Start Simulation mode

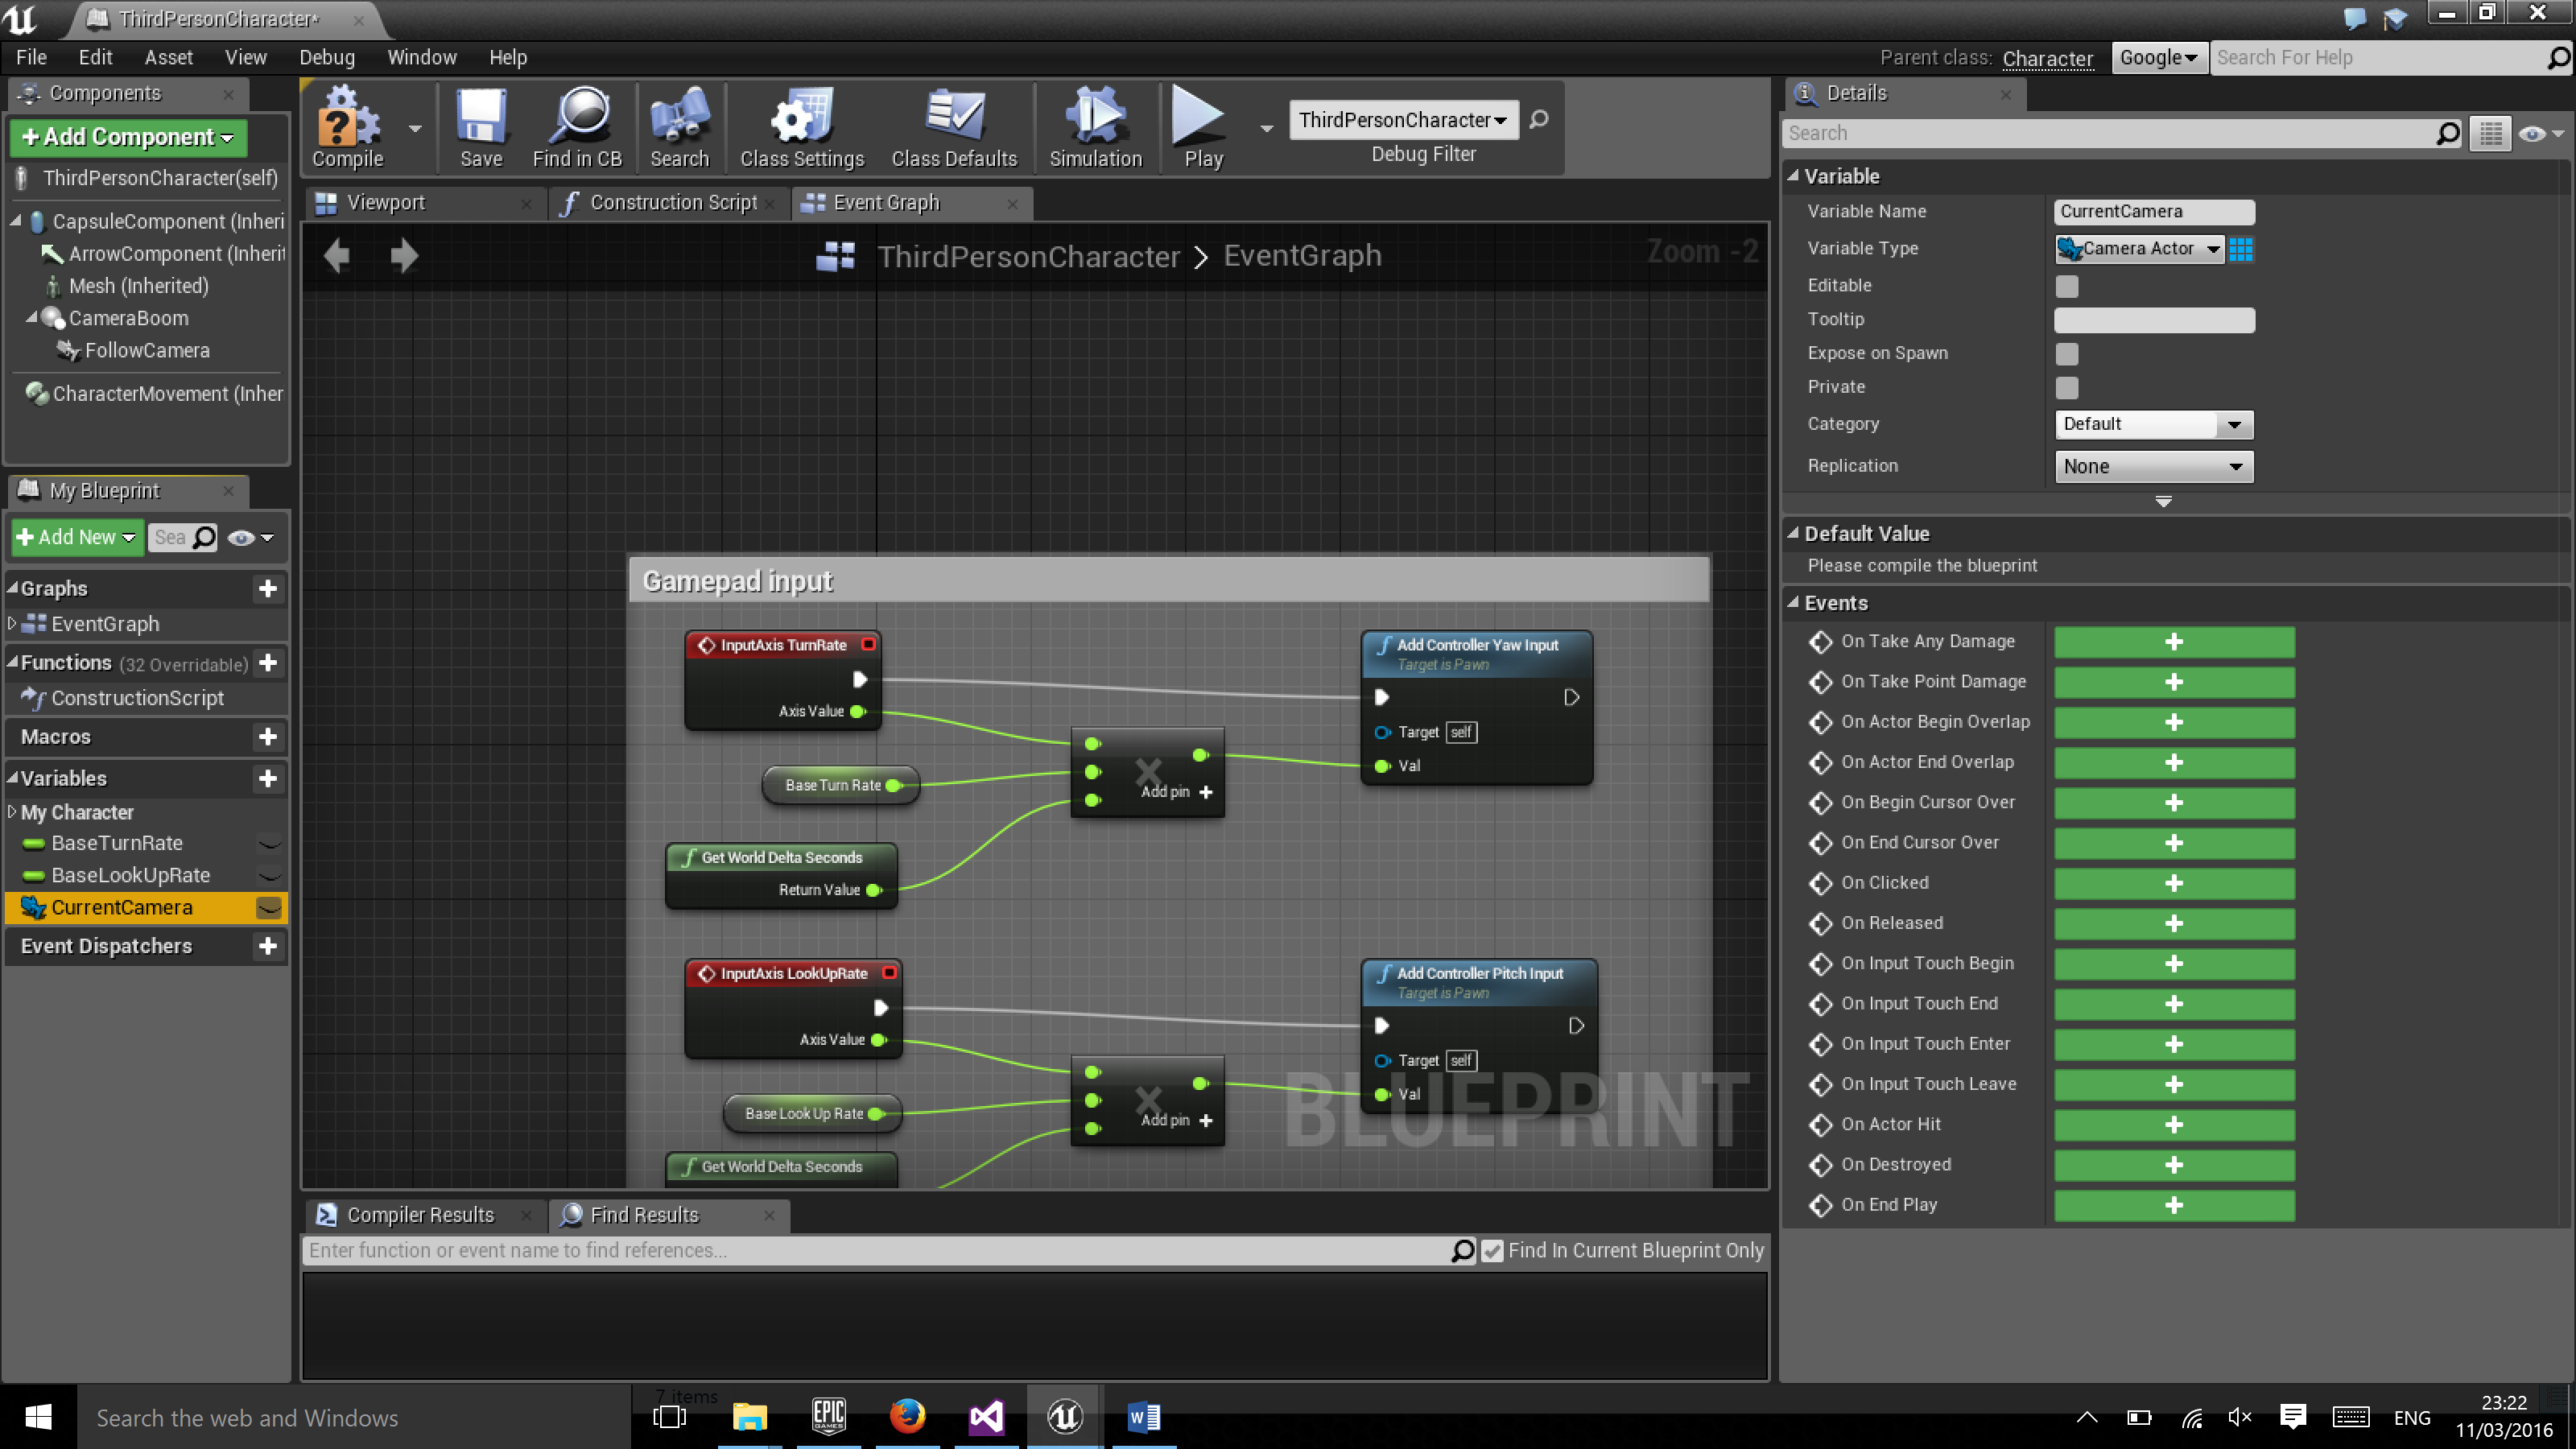[x=1096, y=128]
